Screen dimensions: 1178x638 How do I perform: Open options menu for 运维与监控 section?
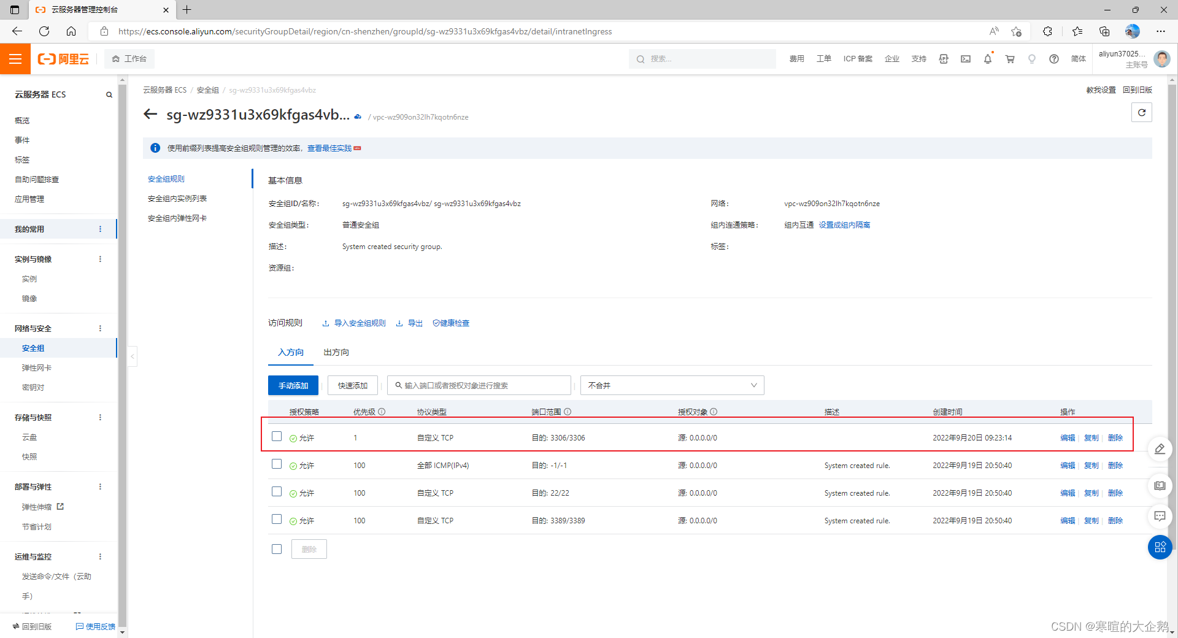click(101, 556)
